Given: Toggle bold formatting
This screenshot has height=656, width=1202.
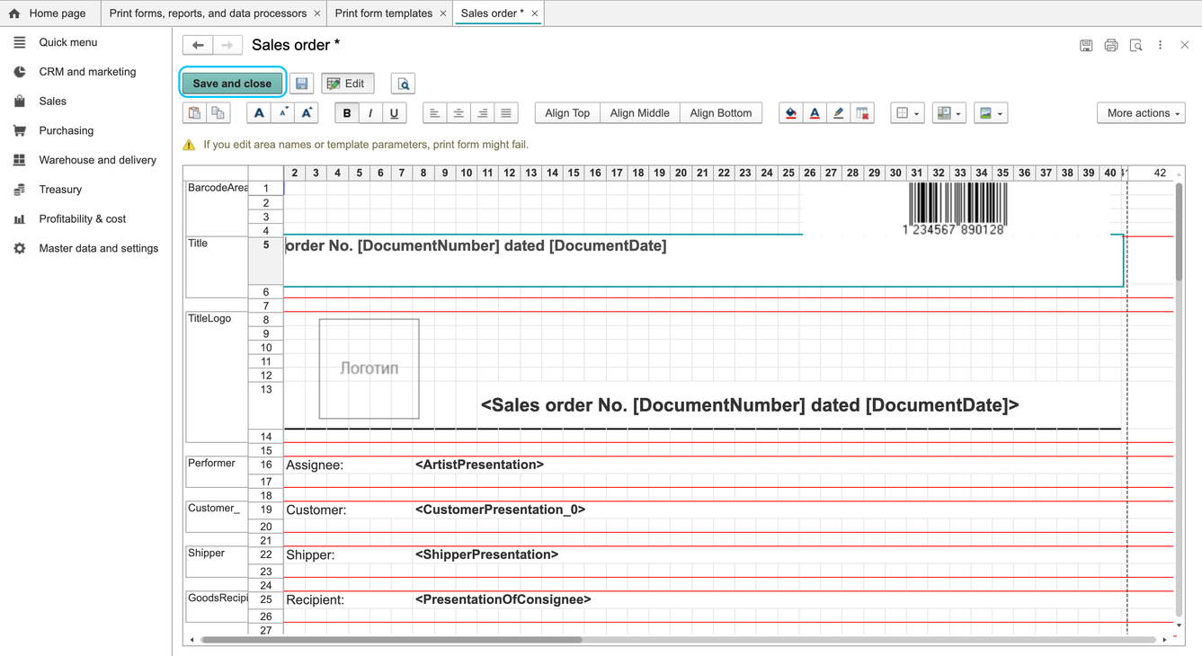Looking at the screenshot, I should [x=347, y=113].
